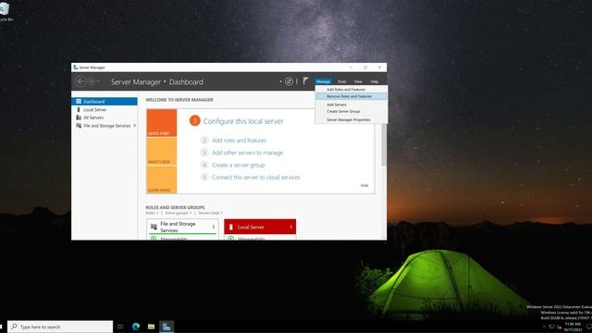Viewport: 592px width, 333px height.
Task: Click Connect this server to cloud services link
Action: point(256,177)
